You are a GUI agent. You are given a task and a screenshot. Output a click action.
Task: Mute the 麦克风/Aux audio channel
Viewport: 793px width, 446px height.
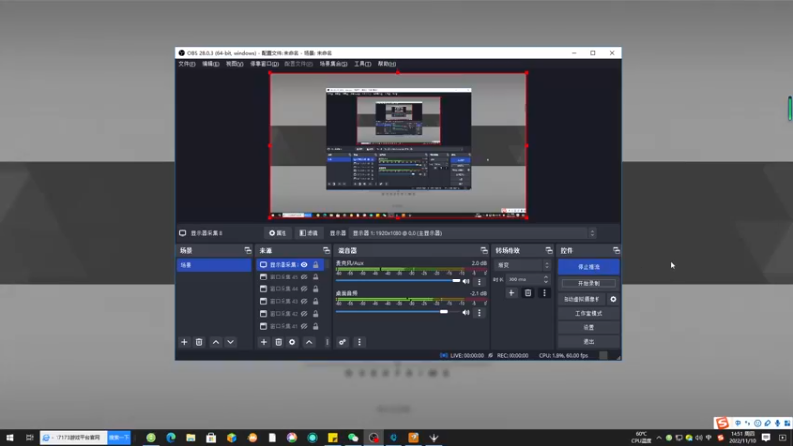[466, 281]
